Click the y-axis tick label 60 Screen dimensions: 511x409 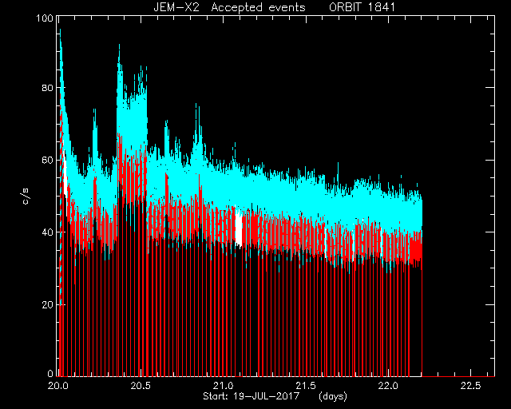(x=48, y=160)
